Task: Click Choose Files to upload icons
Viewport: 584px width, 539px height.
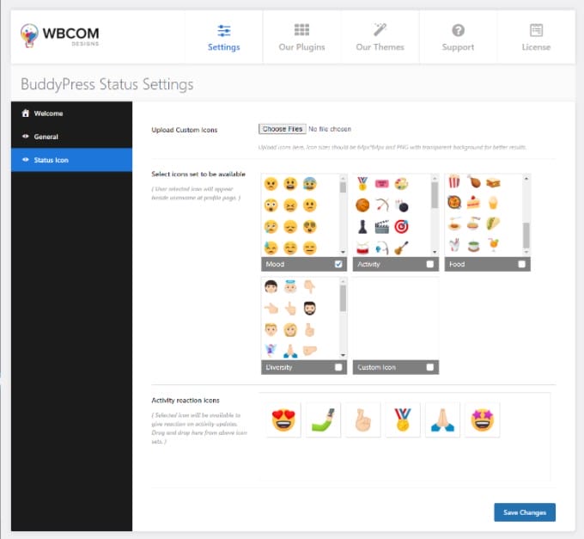Action: (x=283, y=129)
